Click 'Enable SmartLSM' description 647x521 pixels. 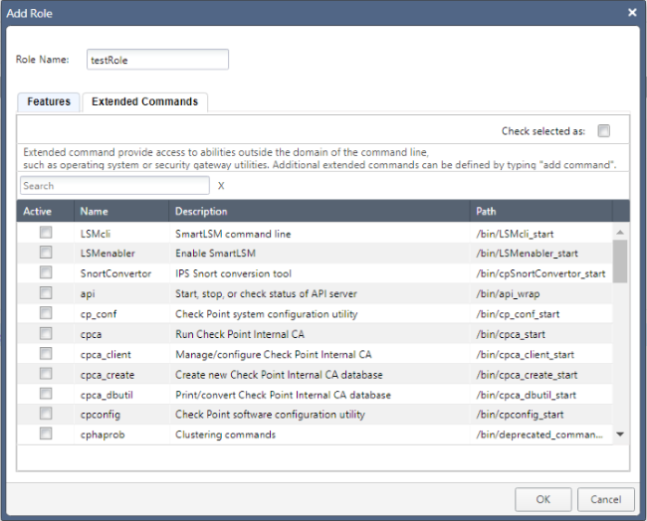[215, 254]
